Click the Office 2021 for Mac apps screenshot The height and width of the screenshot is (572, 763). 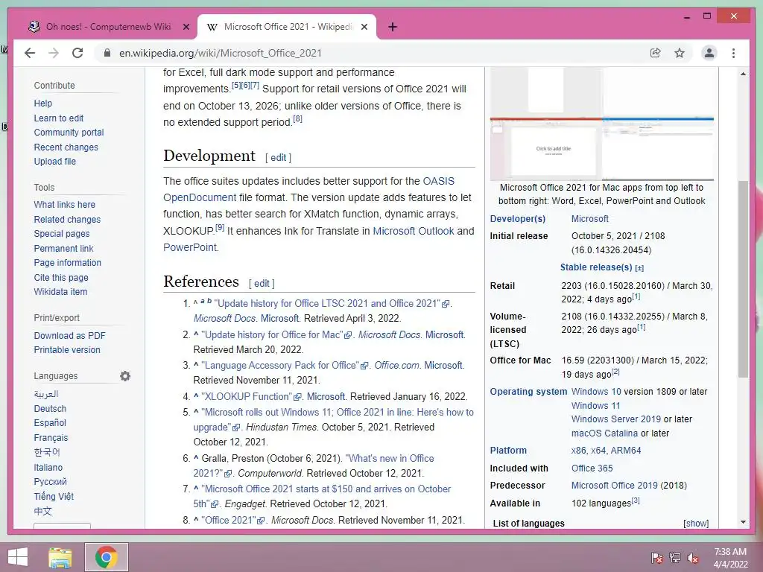coord(602,124)
